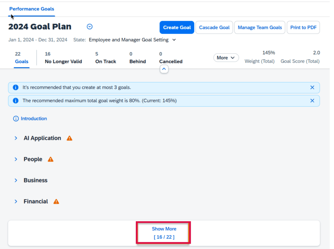The height and width of the screenshot is (249, 334).
Task: Expand the AI Application category
Action: 16,138
